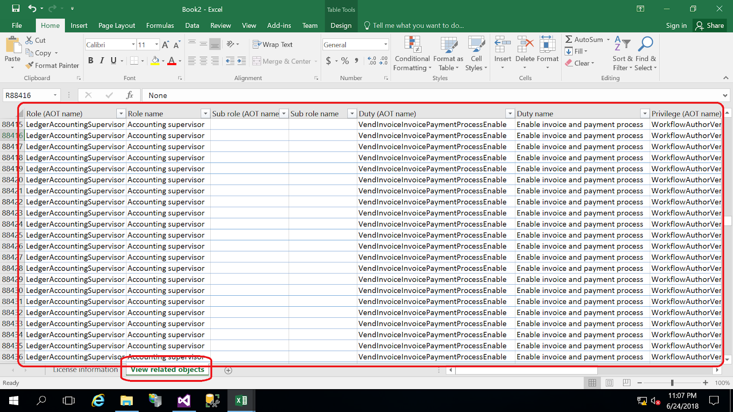Switch to Page Layout view in status bar
733x412 pixels.
[609, 383]
